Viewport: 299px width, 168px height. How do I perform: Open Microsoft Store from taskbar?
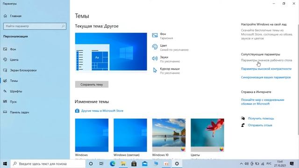[134, 164]
